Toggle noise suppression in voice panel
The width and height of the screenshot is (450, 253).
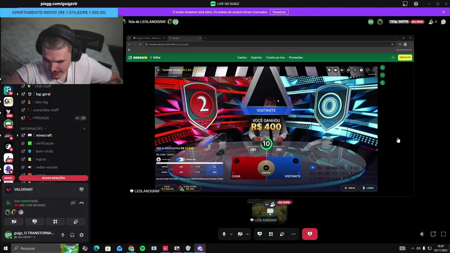tap(73, 203)
